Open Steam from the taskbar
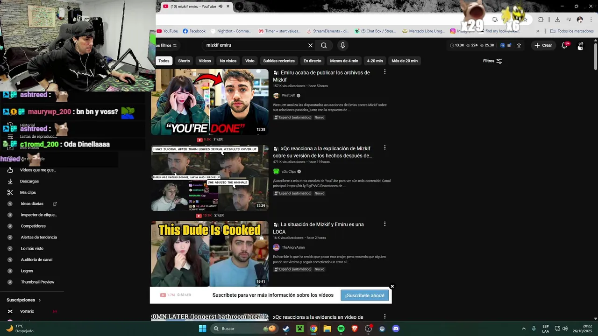Image resolution: width=598 pixels, height=336 pixels. [286, 329]
